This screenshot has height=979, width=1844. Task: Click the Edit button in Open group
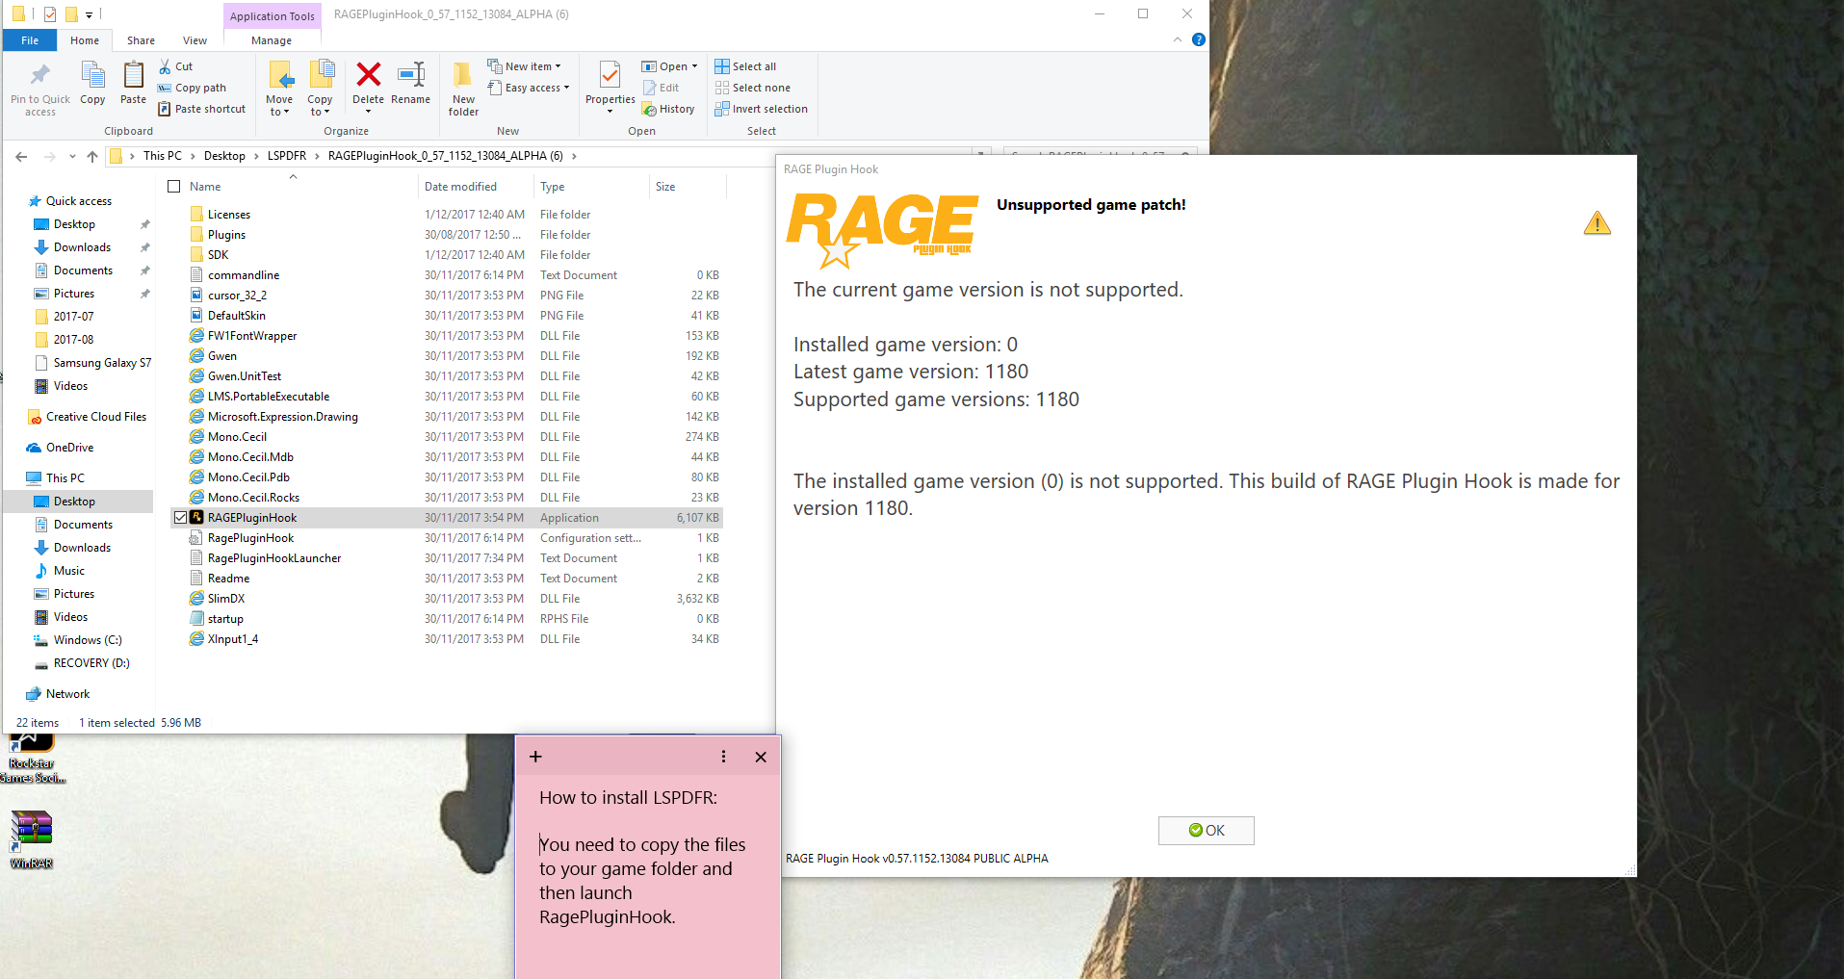point(662,88)
